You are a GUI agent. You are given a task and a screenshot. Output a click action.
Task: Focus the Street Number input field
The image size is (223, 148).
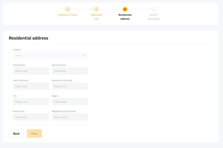pyautogui.click(x=70, y=71)
